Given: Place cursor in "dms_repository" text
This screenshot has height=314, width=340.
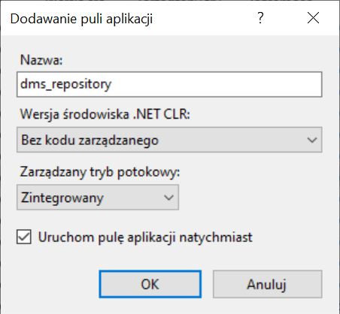Looking at the screenshot, I should 65,84.
